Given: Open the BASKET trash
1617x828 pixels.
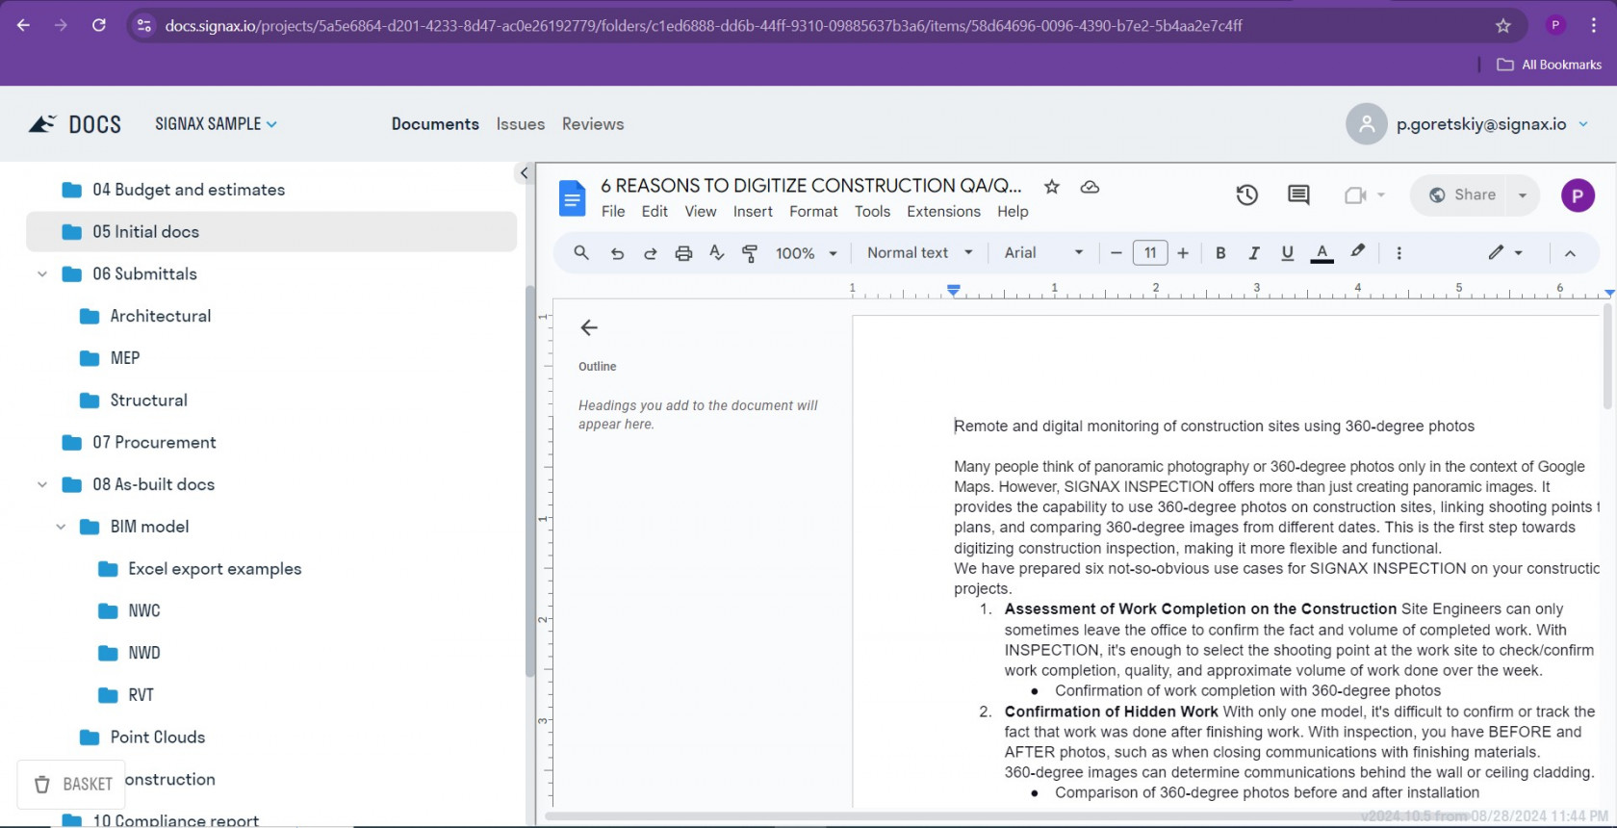Looking at the screenshot, I should tap(71, 785).
